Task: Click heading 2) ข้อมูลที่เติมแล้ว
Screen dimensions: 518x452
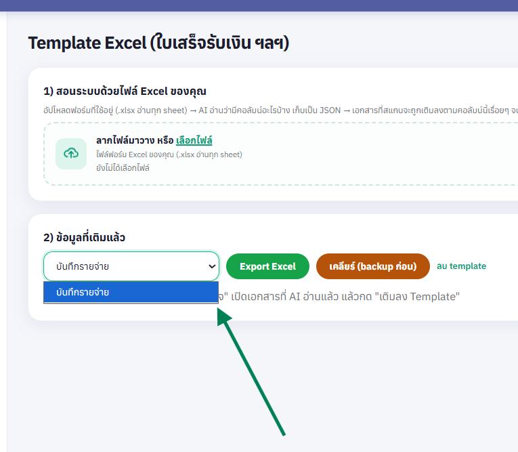Action: 84,237
